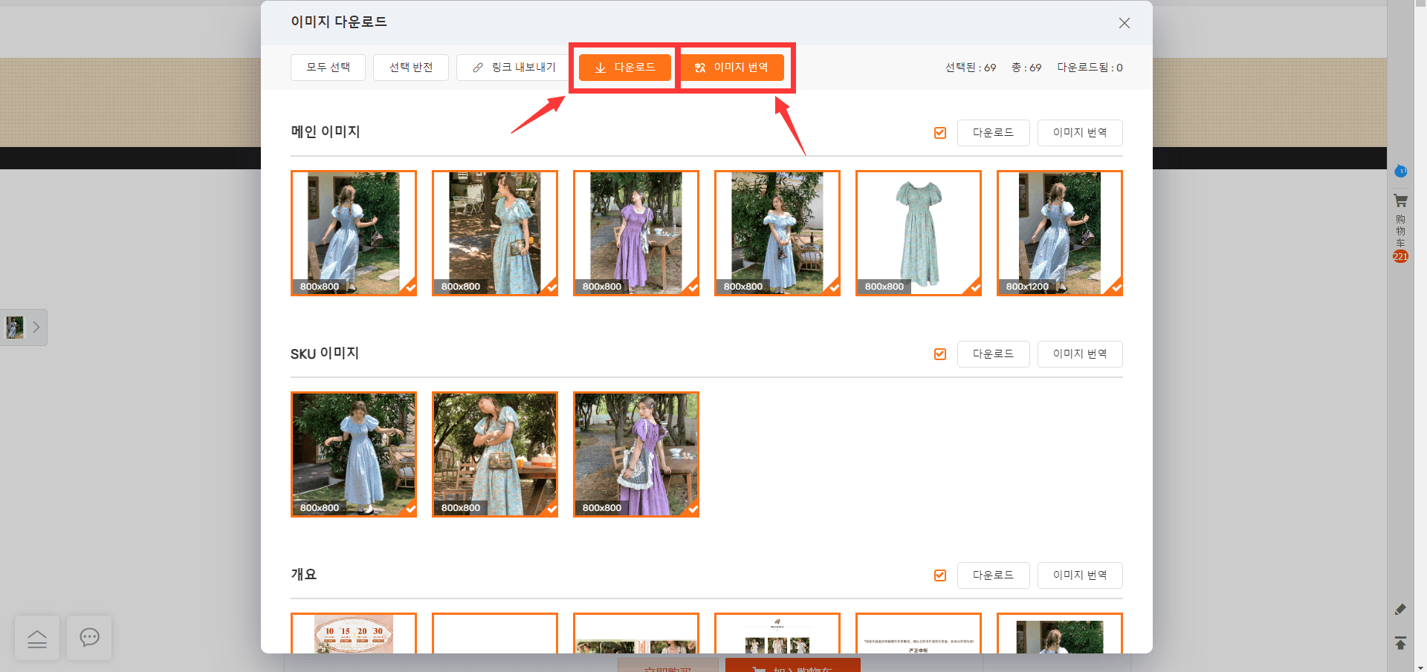Click the 메인 이미지 section heading
This screenshot has width=1427, height=672.
[326, 132]
